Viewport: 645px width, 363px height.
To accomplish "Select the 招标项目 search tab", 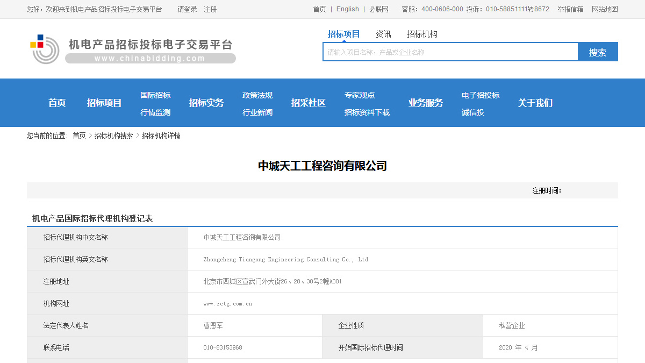I will click(x=344, y=33).
